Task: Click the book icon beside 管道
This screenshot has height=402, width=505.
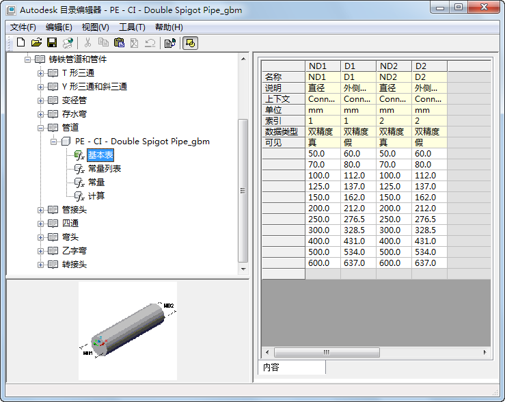Action: click(x=53, y=128)
